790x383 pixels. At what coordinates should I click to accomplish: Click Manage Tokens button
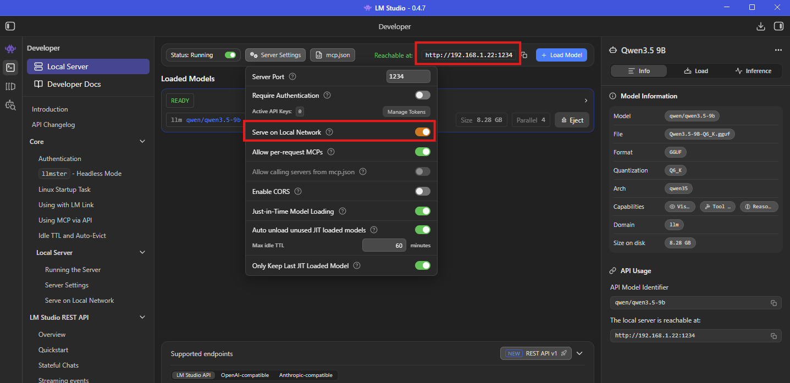(x=406, y=112)
